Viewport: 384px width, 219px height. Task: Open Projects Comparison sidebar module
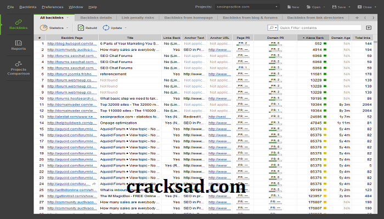(x=18, y=68)
